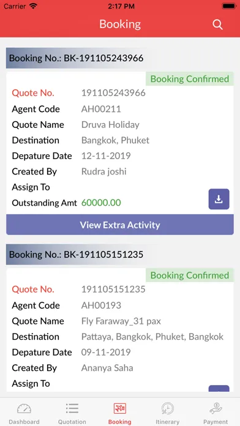Select the Booking No. BK-191105243966 header
The image size is (240, 426).
tap(77, 58)
